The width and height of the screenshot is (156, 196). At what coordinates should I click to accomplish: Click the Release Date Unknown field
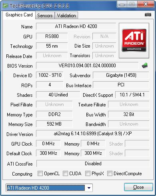pos(52,56)
